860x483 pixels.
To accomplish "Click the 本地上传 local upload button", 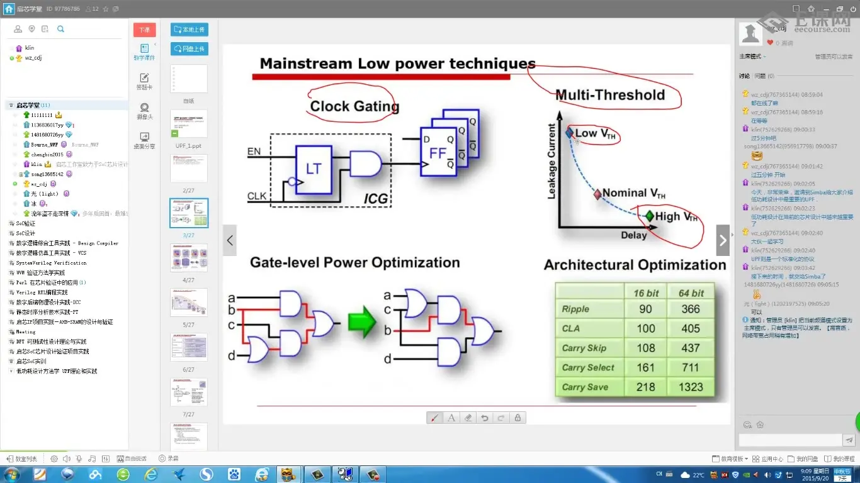I will pos(189,30).
